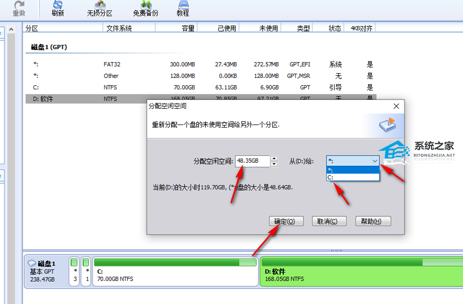Select the FAT32 partition row

[x=201, y=64]
